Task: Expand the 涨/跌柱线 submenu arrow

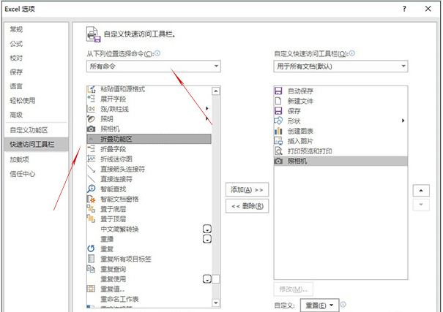Action: [x=207, y=109]
